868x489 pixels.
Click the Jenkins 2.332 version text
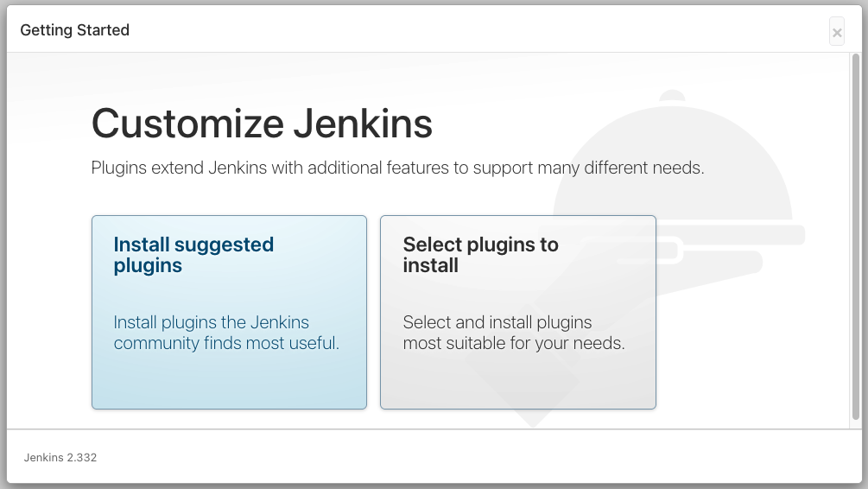[x=60, y=457]
